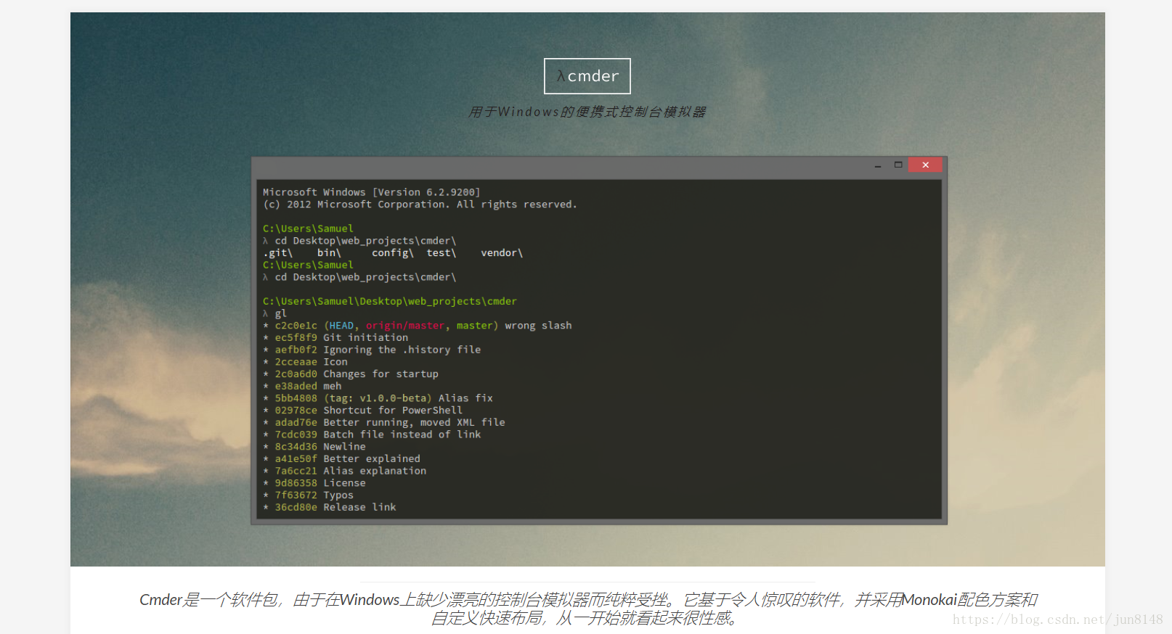This screenshot has height=634, width=1172.
Task: Click the 'vendor\' directory listing entry
Action: click(502, 253)
